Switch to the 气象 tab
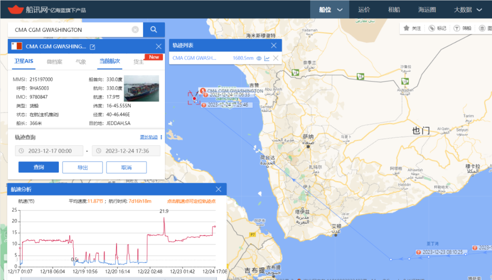Viewport: 492px width, 280px height. click(x=81, y=62)
